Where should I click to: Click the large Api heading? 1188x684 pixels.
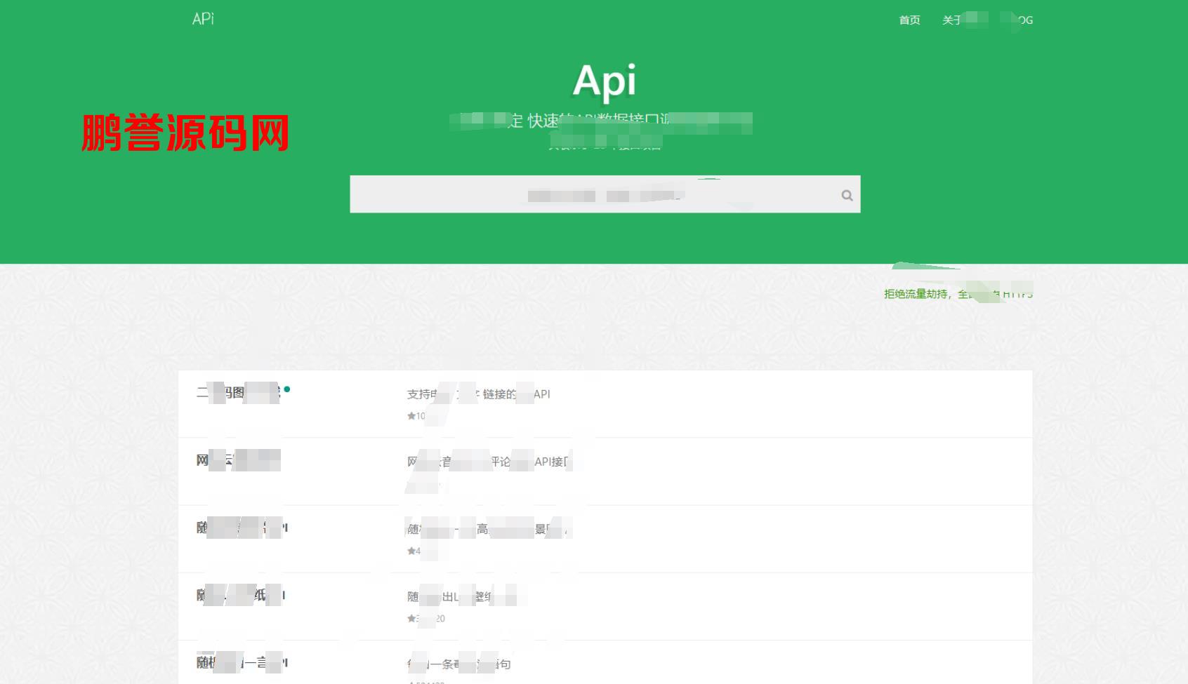[x=605, y=81]
